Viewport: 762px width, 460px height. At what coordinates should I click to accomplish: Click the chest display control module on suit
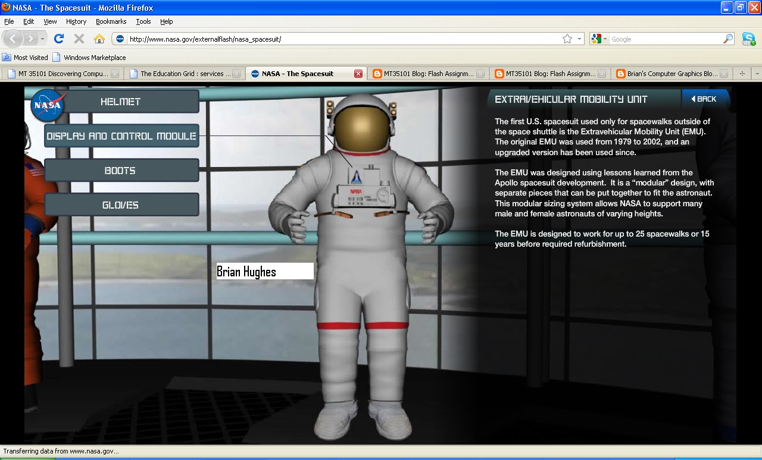click(x=363, y=187)
